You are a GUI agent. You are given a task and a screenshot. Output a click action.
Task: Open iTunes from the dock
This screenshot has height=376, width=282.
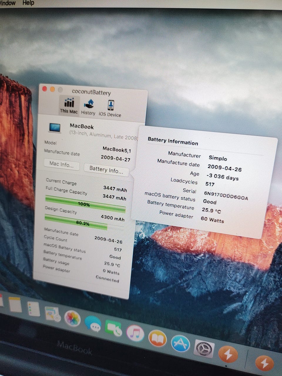pos(135,333)
